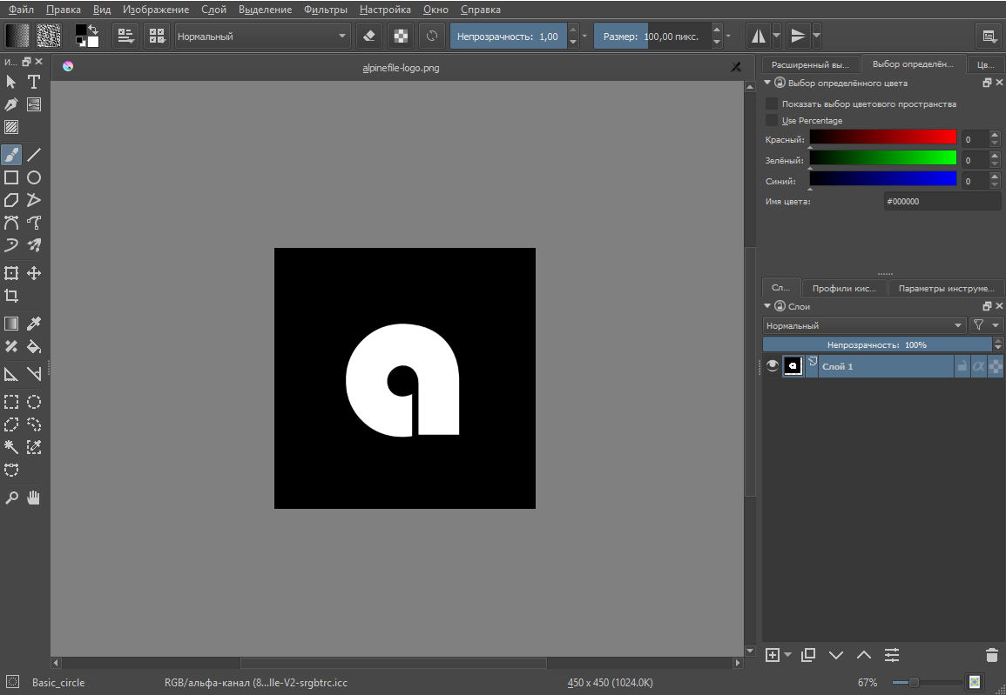
Task: Select the Rectangular Selection tool
Action: pyautogui.click(x=11, y=402)
